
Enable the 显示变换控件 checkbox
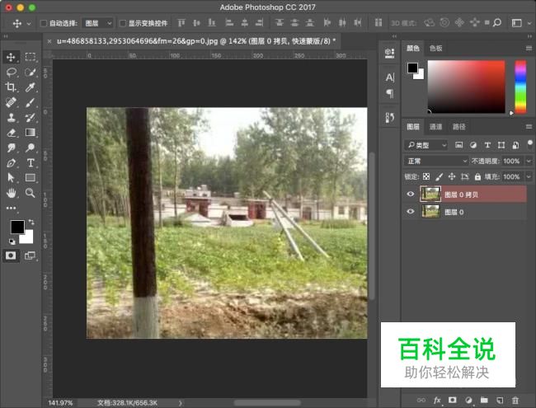click(123, 23)
